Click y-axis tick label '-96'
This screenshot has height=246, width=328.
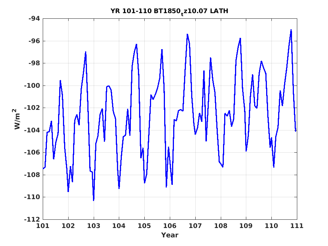coord(34,41)
